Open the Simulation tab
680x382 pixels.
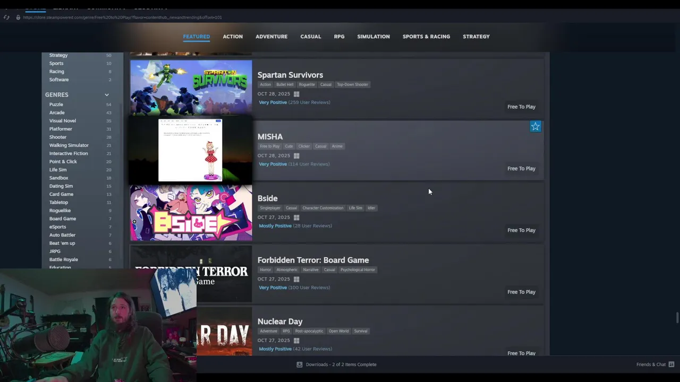(373, 37)
